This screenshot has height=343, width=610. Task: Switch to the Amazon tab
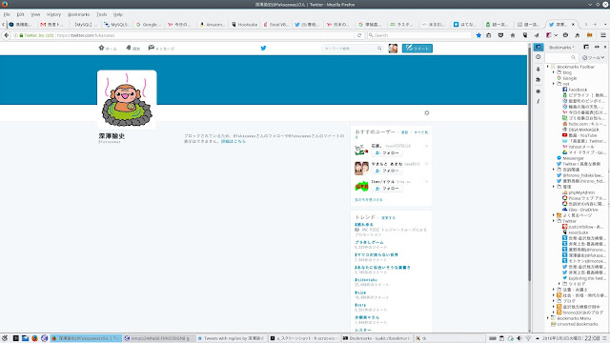213,24
